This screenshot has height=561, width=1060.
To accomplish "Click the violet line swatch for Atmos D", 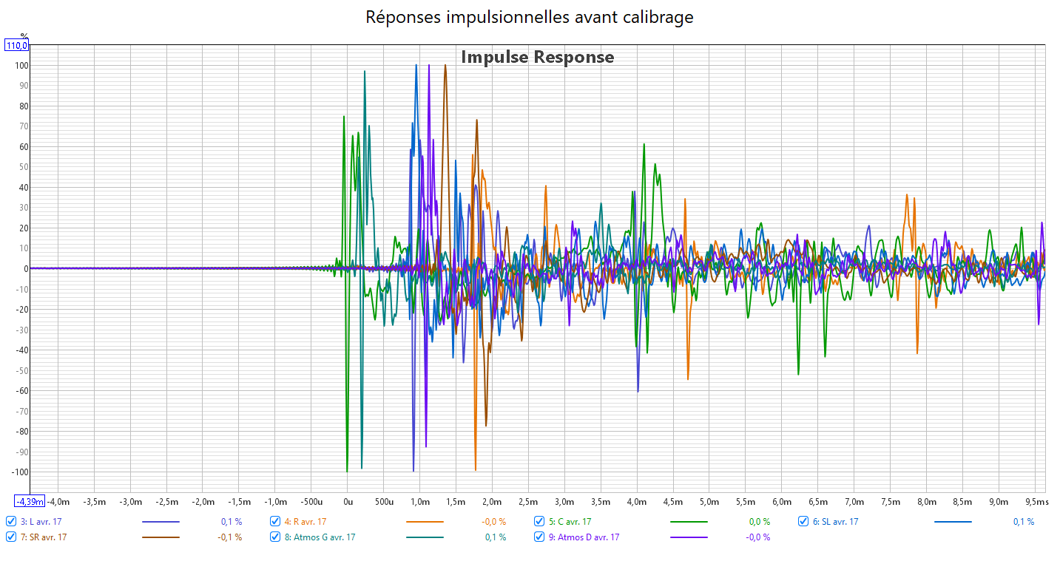I will coord(689,537).
